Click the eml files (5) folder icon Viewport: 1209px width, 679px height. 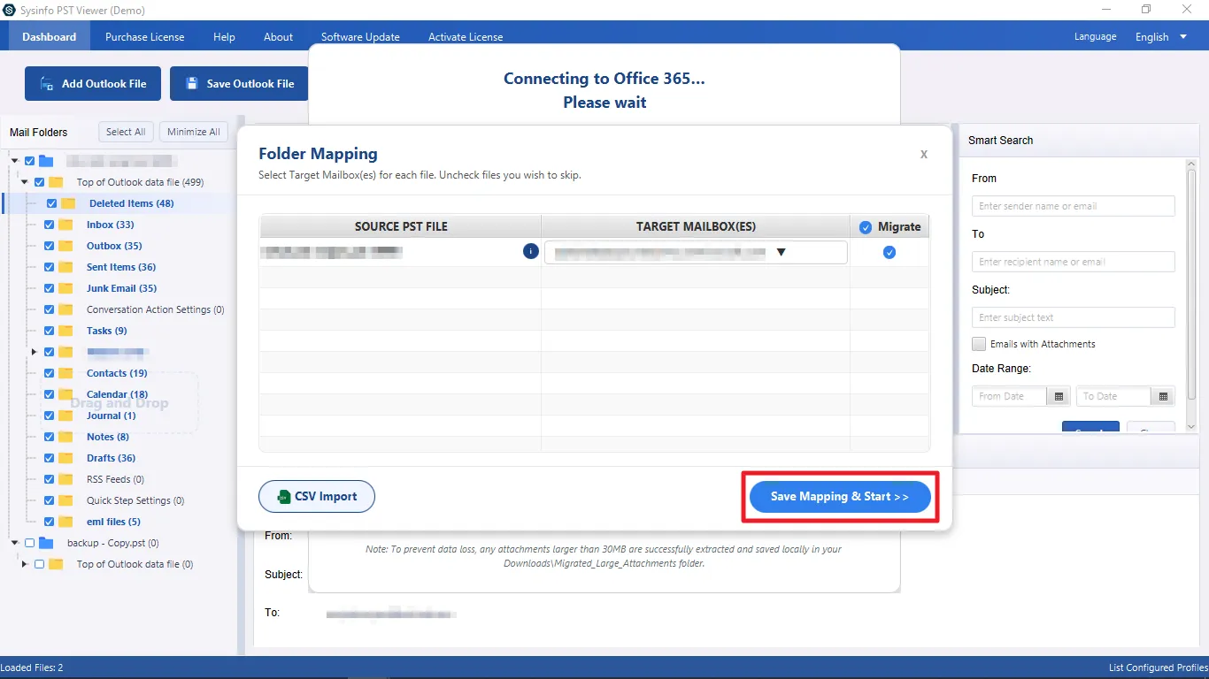point(65,522)
